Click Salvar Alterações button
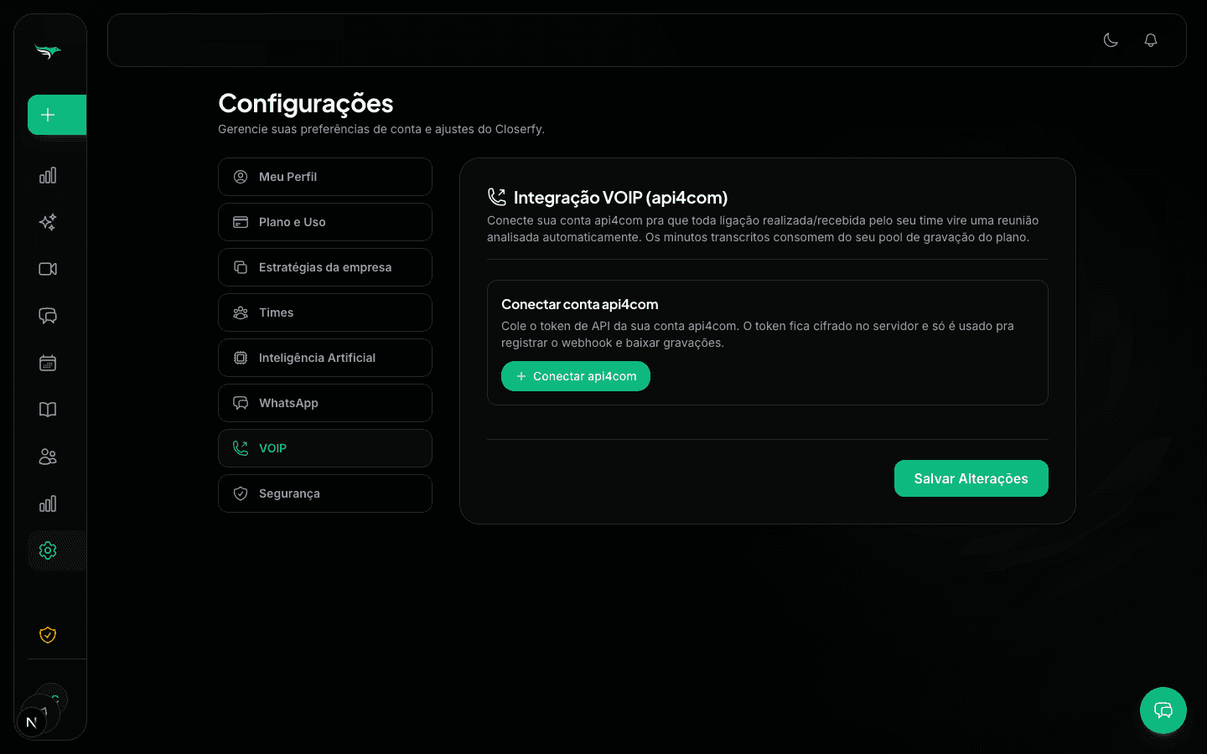The width and height of the screenshot is (1207, 754). pyautogui.click(x=971, y=478)
